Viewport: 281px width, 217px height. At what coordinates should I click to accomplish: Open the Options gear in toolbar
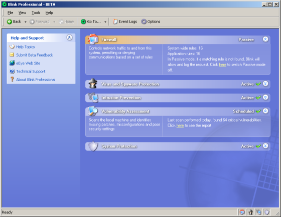point(151,21)
